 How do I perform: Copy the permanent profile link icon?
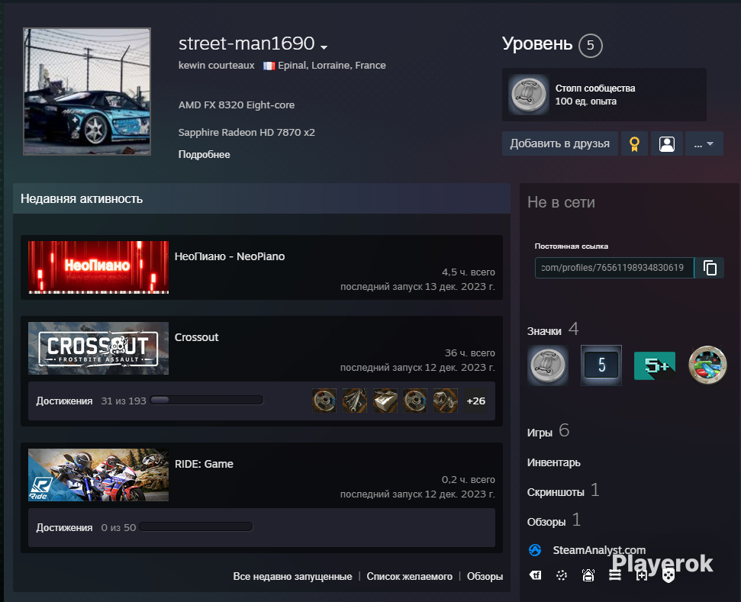click(710, 268)
